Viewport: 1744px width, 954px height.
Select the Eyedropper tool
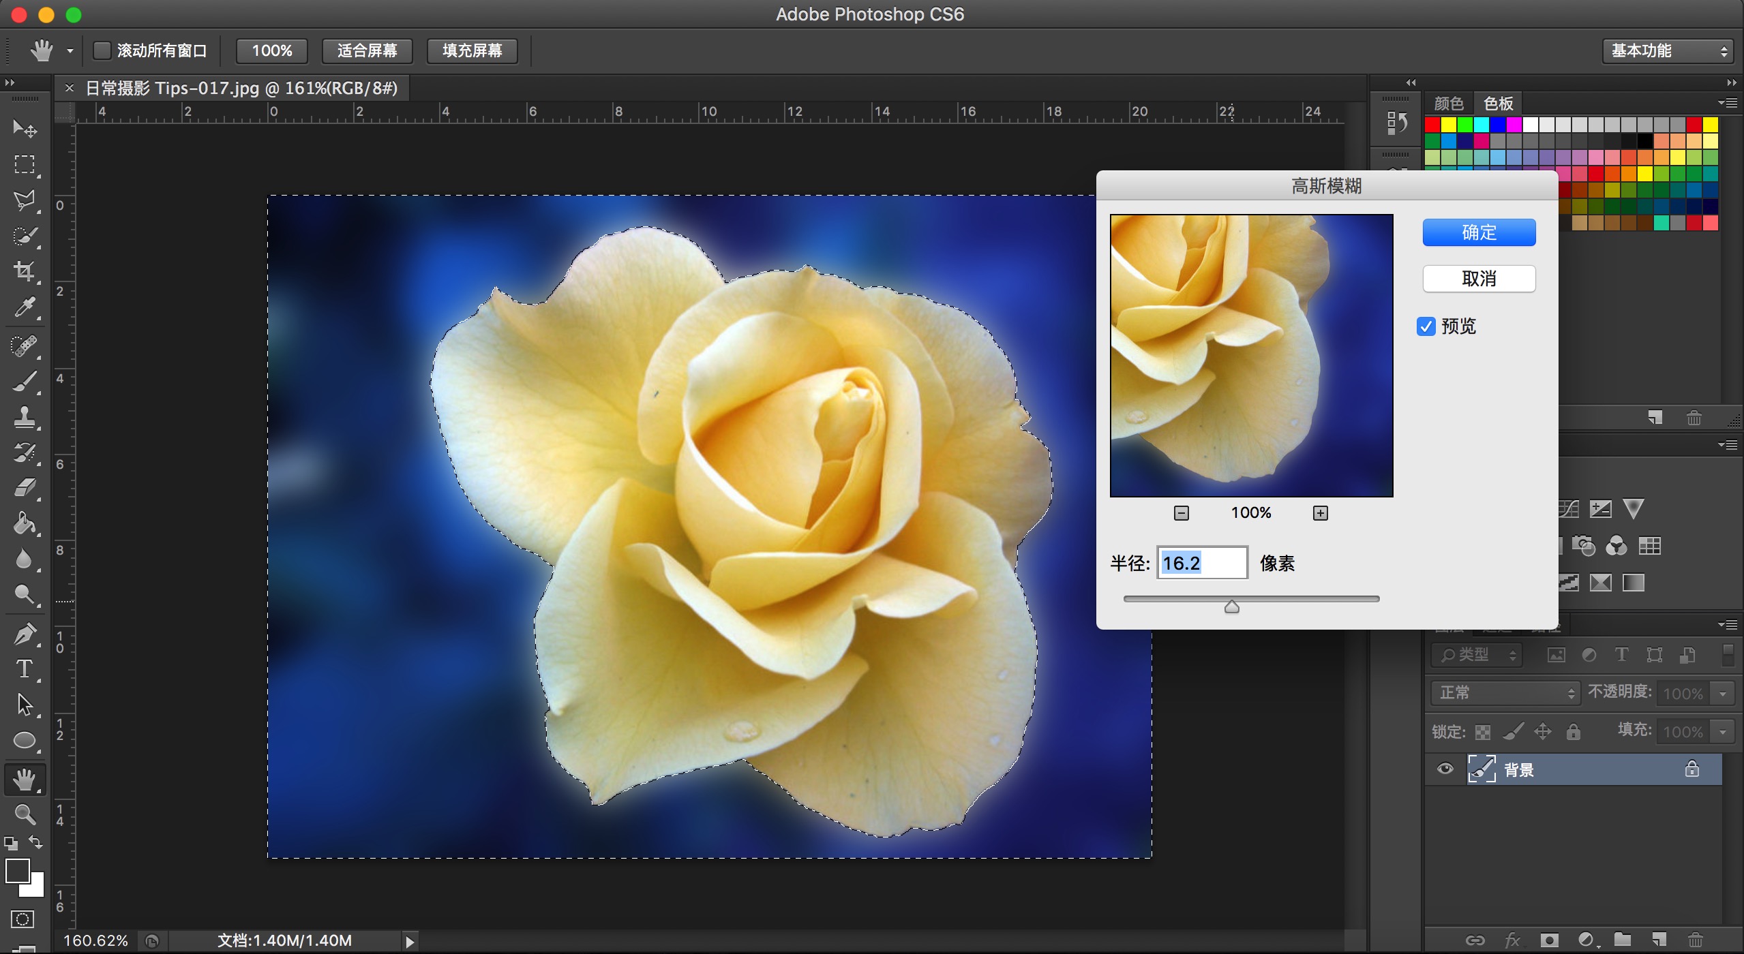pyautogui.click(x=25, y=307)
